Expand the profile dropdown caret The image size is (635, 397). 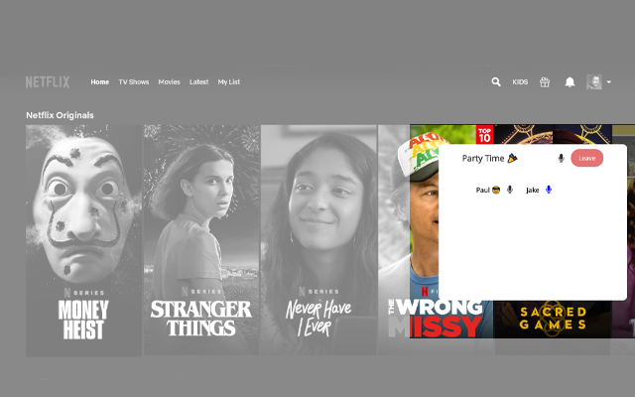608,82
